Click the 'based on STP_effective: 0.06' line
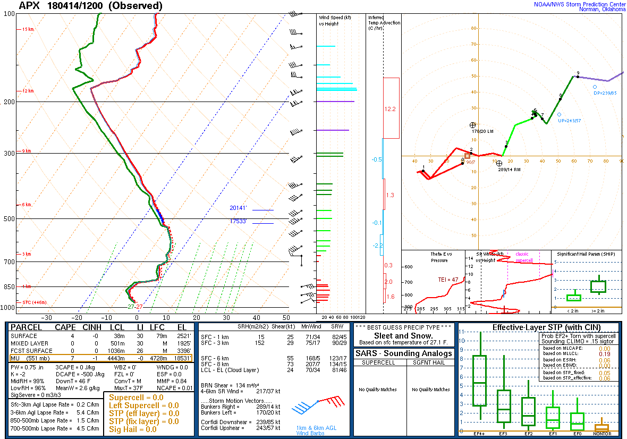This screenshot has width=627, height=439. click(x=576, y=378)
